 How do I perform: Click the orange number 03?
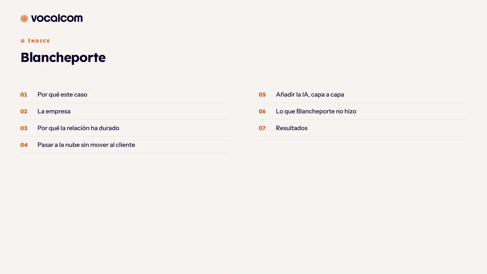point(24,128)
